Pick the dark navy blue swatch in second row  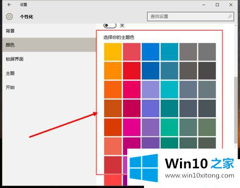151,71
